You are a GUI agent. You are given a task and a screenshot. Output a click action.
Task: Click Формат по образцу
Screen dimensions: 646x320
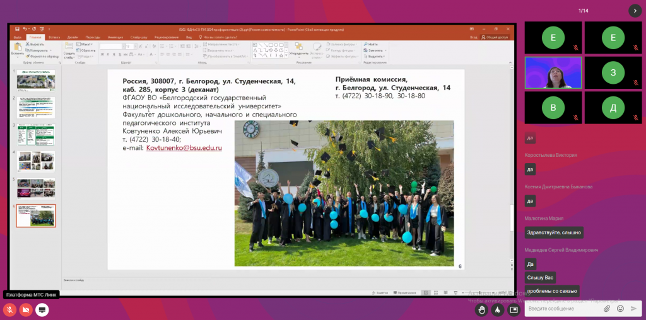(x=43, y=56)
